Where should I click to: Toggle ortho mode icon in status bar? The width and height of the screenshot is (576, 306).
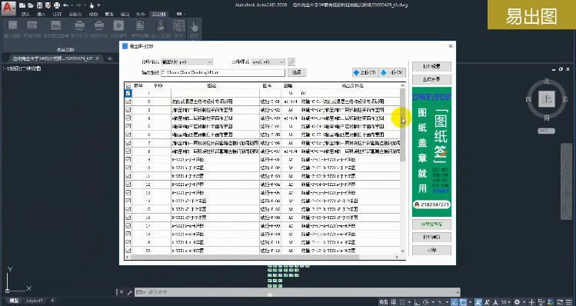[x=417, y=302]
